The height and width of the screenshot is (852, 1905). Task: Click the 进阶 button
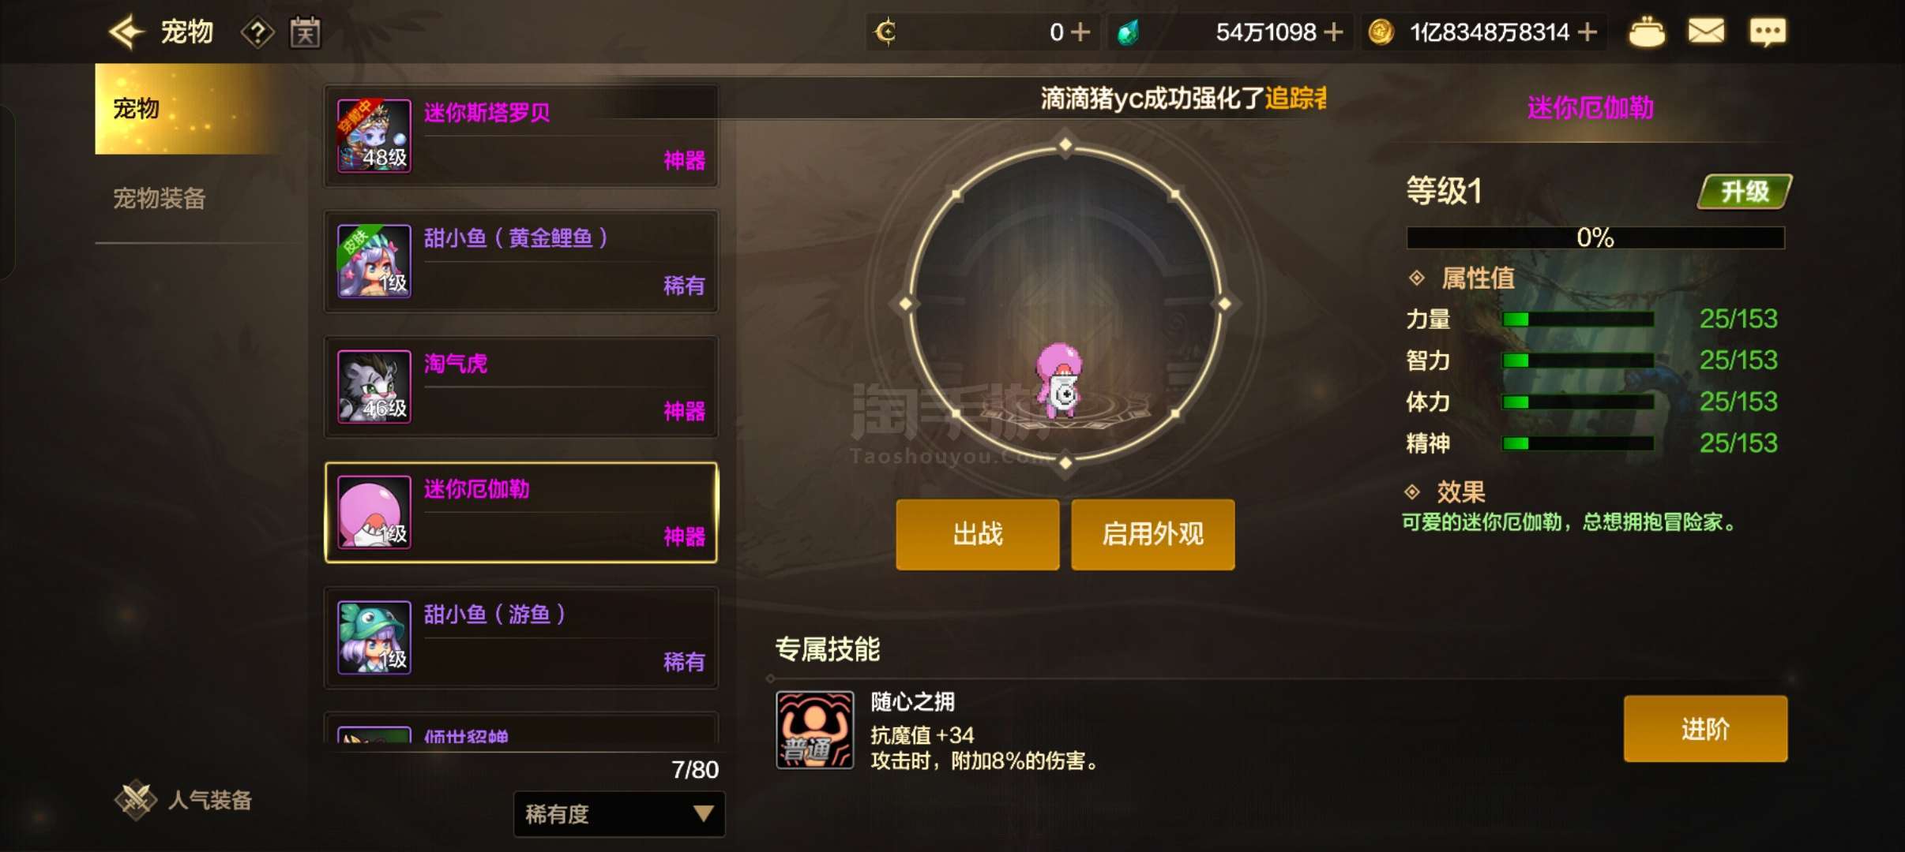click(1705, 729)
